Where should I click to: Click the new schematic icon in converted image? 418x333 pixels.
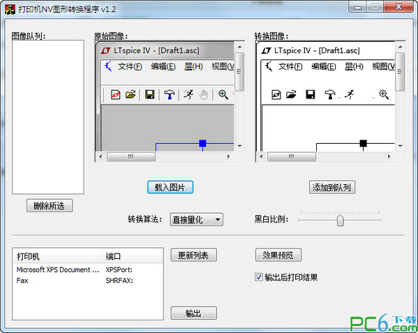tap(276, 94)
